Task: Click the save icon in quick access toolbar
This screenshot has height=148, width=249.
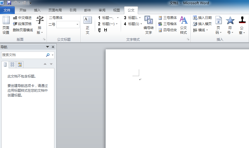Action: [x=9, y=3]
